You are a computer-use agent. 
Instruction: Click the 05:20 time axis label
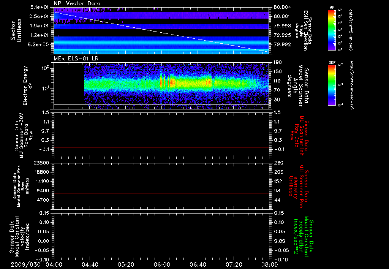(126, 264)
